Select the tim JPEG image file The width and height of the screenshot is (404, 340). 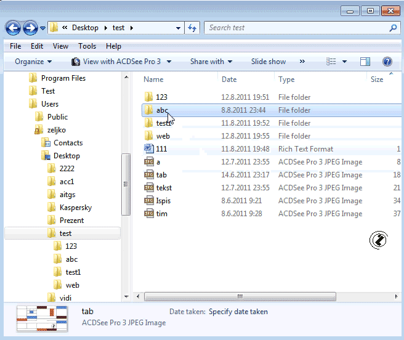click(x=161, y=214)
